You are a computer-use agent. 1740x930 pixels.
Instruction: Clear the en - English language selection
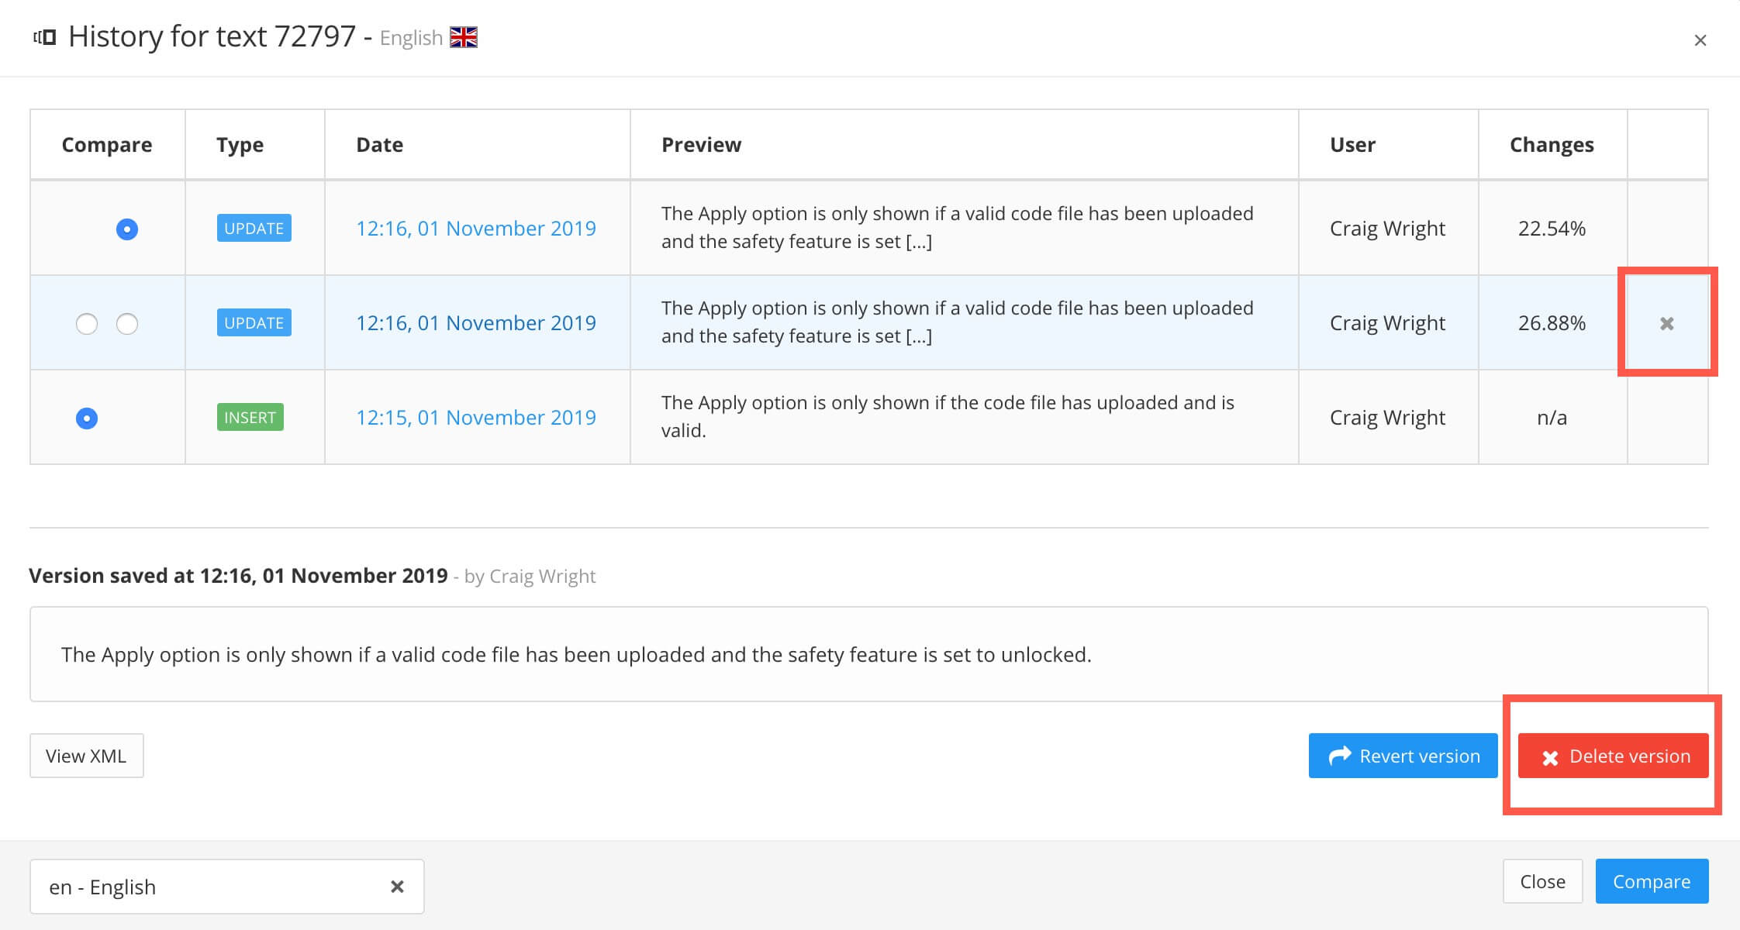[397, 886]
